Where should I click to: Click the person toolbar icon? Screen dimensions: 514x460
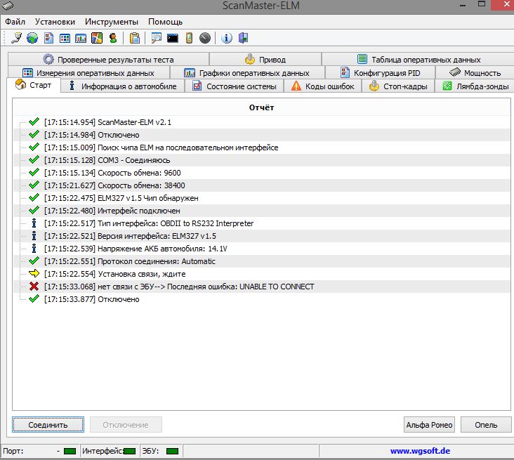coord(113,38)
